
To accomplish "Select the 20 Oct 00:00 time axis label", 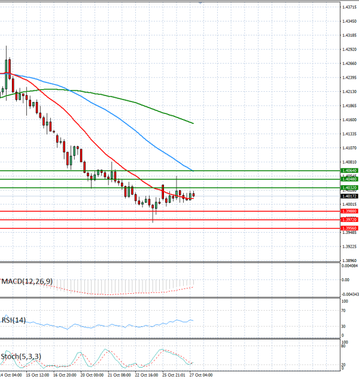I will point(92,375).
